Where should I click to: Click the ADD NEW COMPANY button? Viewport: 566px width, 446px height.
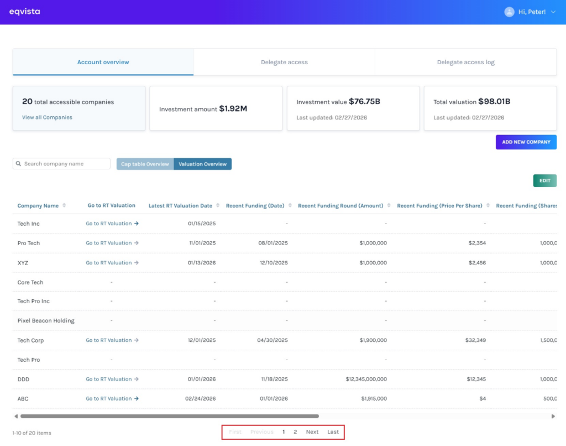[526, 142]
